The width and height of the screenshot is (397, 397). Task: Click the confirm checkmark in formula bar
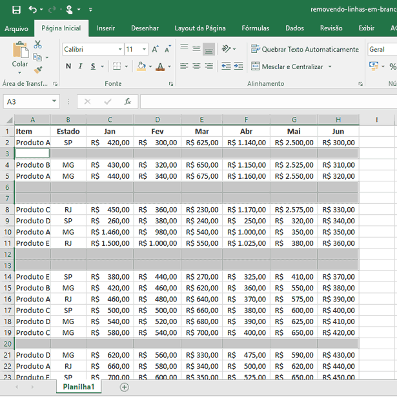(108, 102)
